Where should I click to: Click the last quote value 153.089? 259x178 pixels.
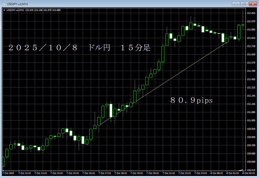[x=57, y=10]
